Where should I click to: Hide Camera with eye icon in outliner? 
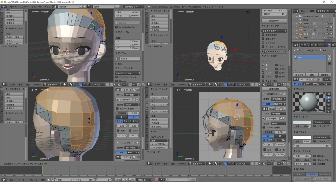[x=324, y=23]
